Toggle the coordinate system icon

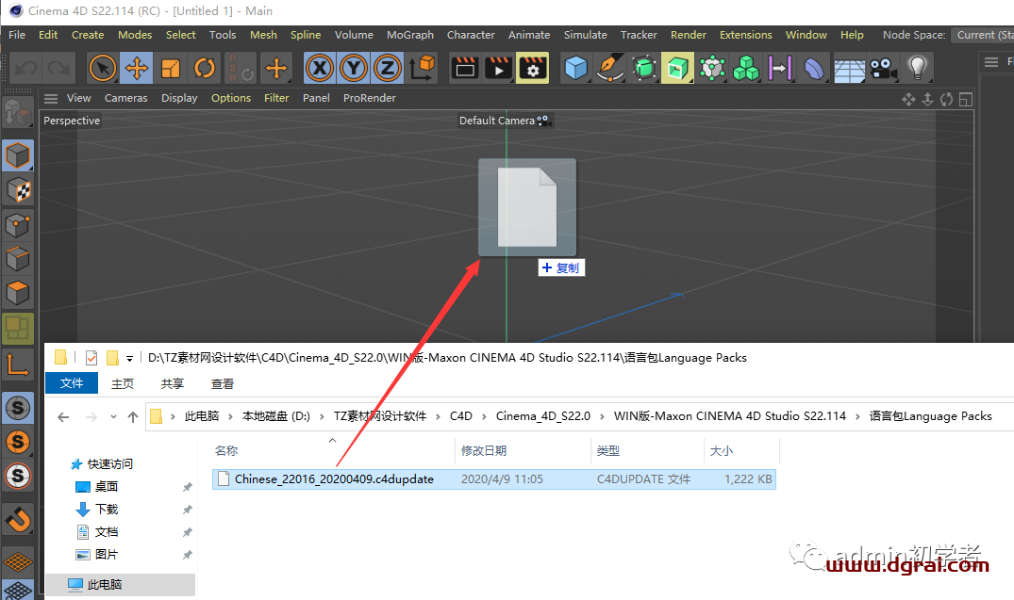coord(422,68)
